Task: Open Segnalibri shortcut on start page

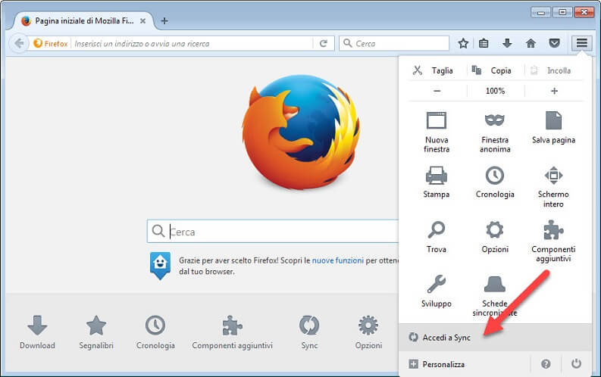Action: (x=96, y=332)
